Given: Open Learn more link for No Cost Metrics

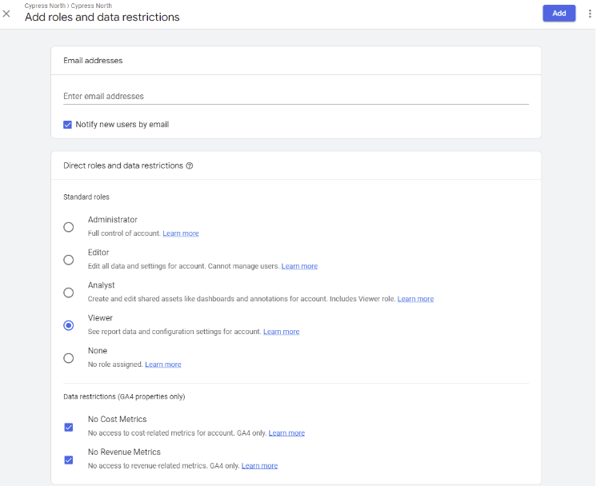Looking at the screenshot, I should (x=286, y=432).
